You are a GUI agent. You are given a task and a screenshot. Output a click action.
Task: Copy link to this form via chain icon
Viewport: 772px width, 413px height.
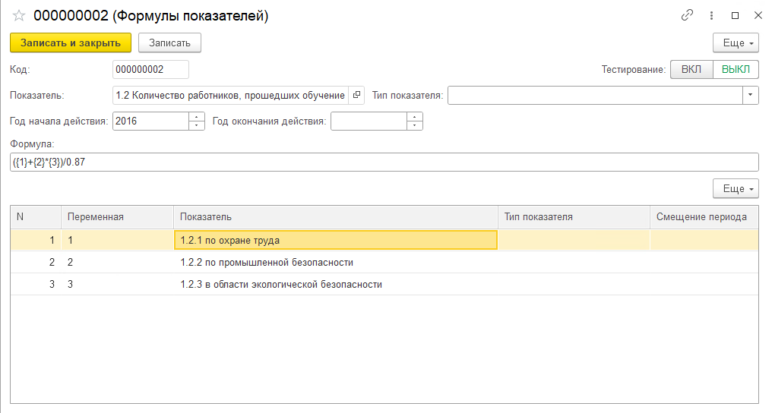pyautogui.click(x=688, y=15)
